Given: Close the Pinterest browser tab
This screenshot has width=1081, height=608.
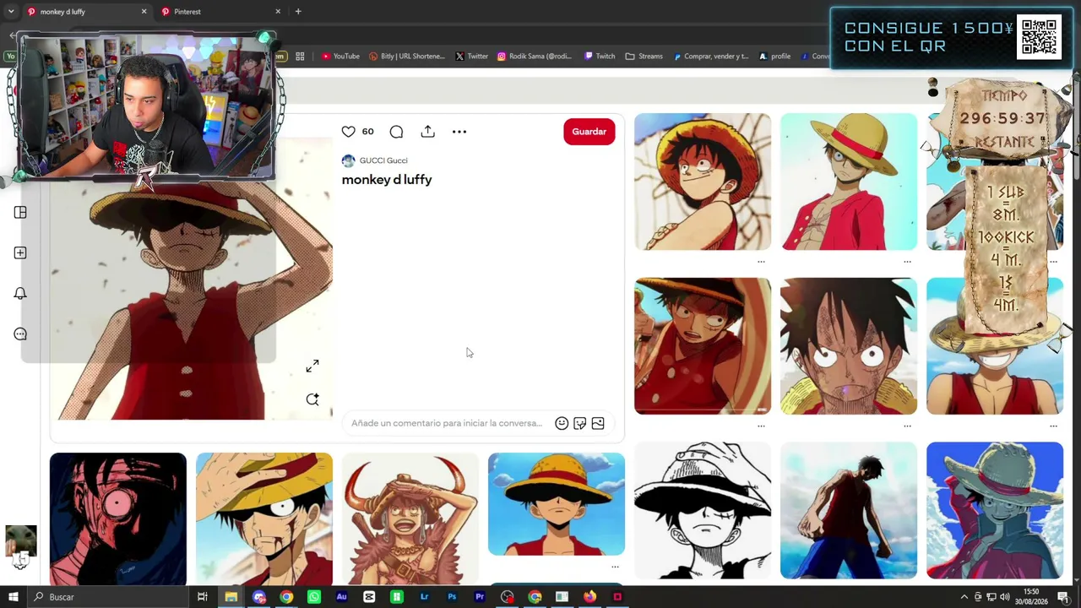Looking at the screenshot, I should coord(278,12).
